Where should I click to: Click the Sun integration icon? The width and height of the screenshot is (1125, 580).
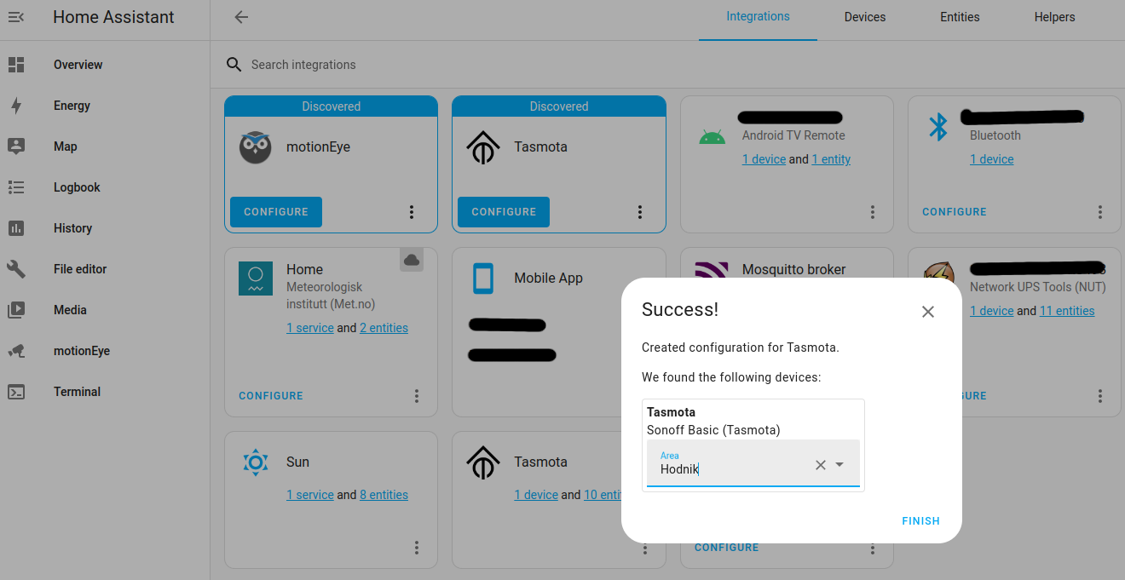click(256, 462)
